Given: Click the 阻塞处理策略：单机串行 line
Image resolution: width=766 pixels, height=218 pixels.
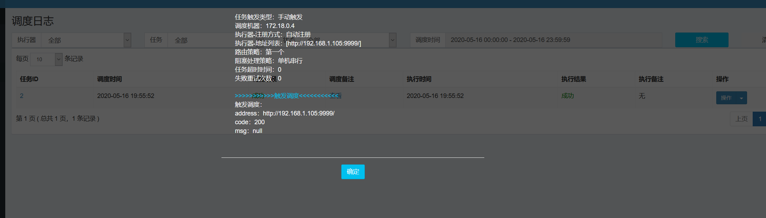Looking at the screenshot, I should (x=269, y=61).
